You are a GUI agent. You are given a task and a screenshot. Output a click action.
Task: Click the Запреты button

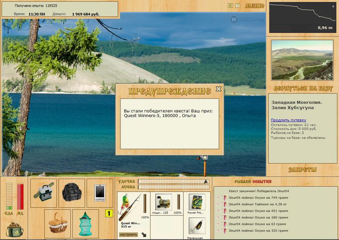click(x=303, y=170)
